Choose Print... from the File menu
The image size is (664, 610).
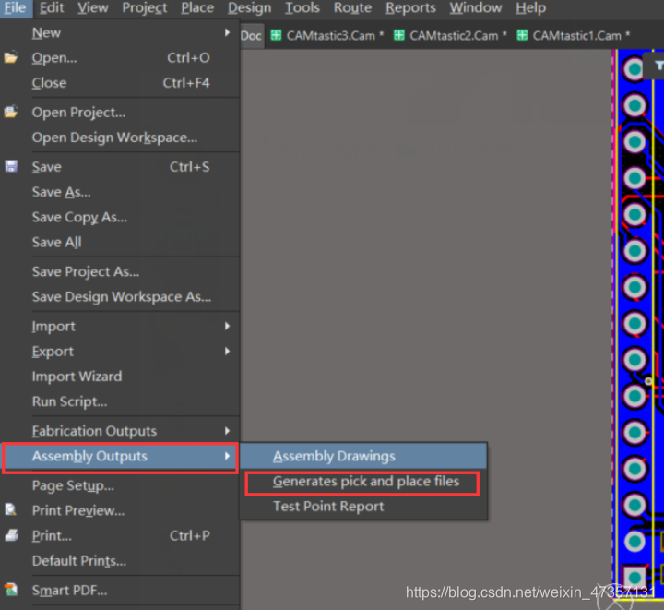tap(120, 535)
